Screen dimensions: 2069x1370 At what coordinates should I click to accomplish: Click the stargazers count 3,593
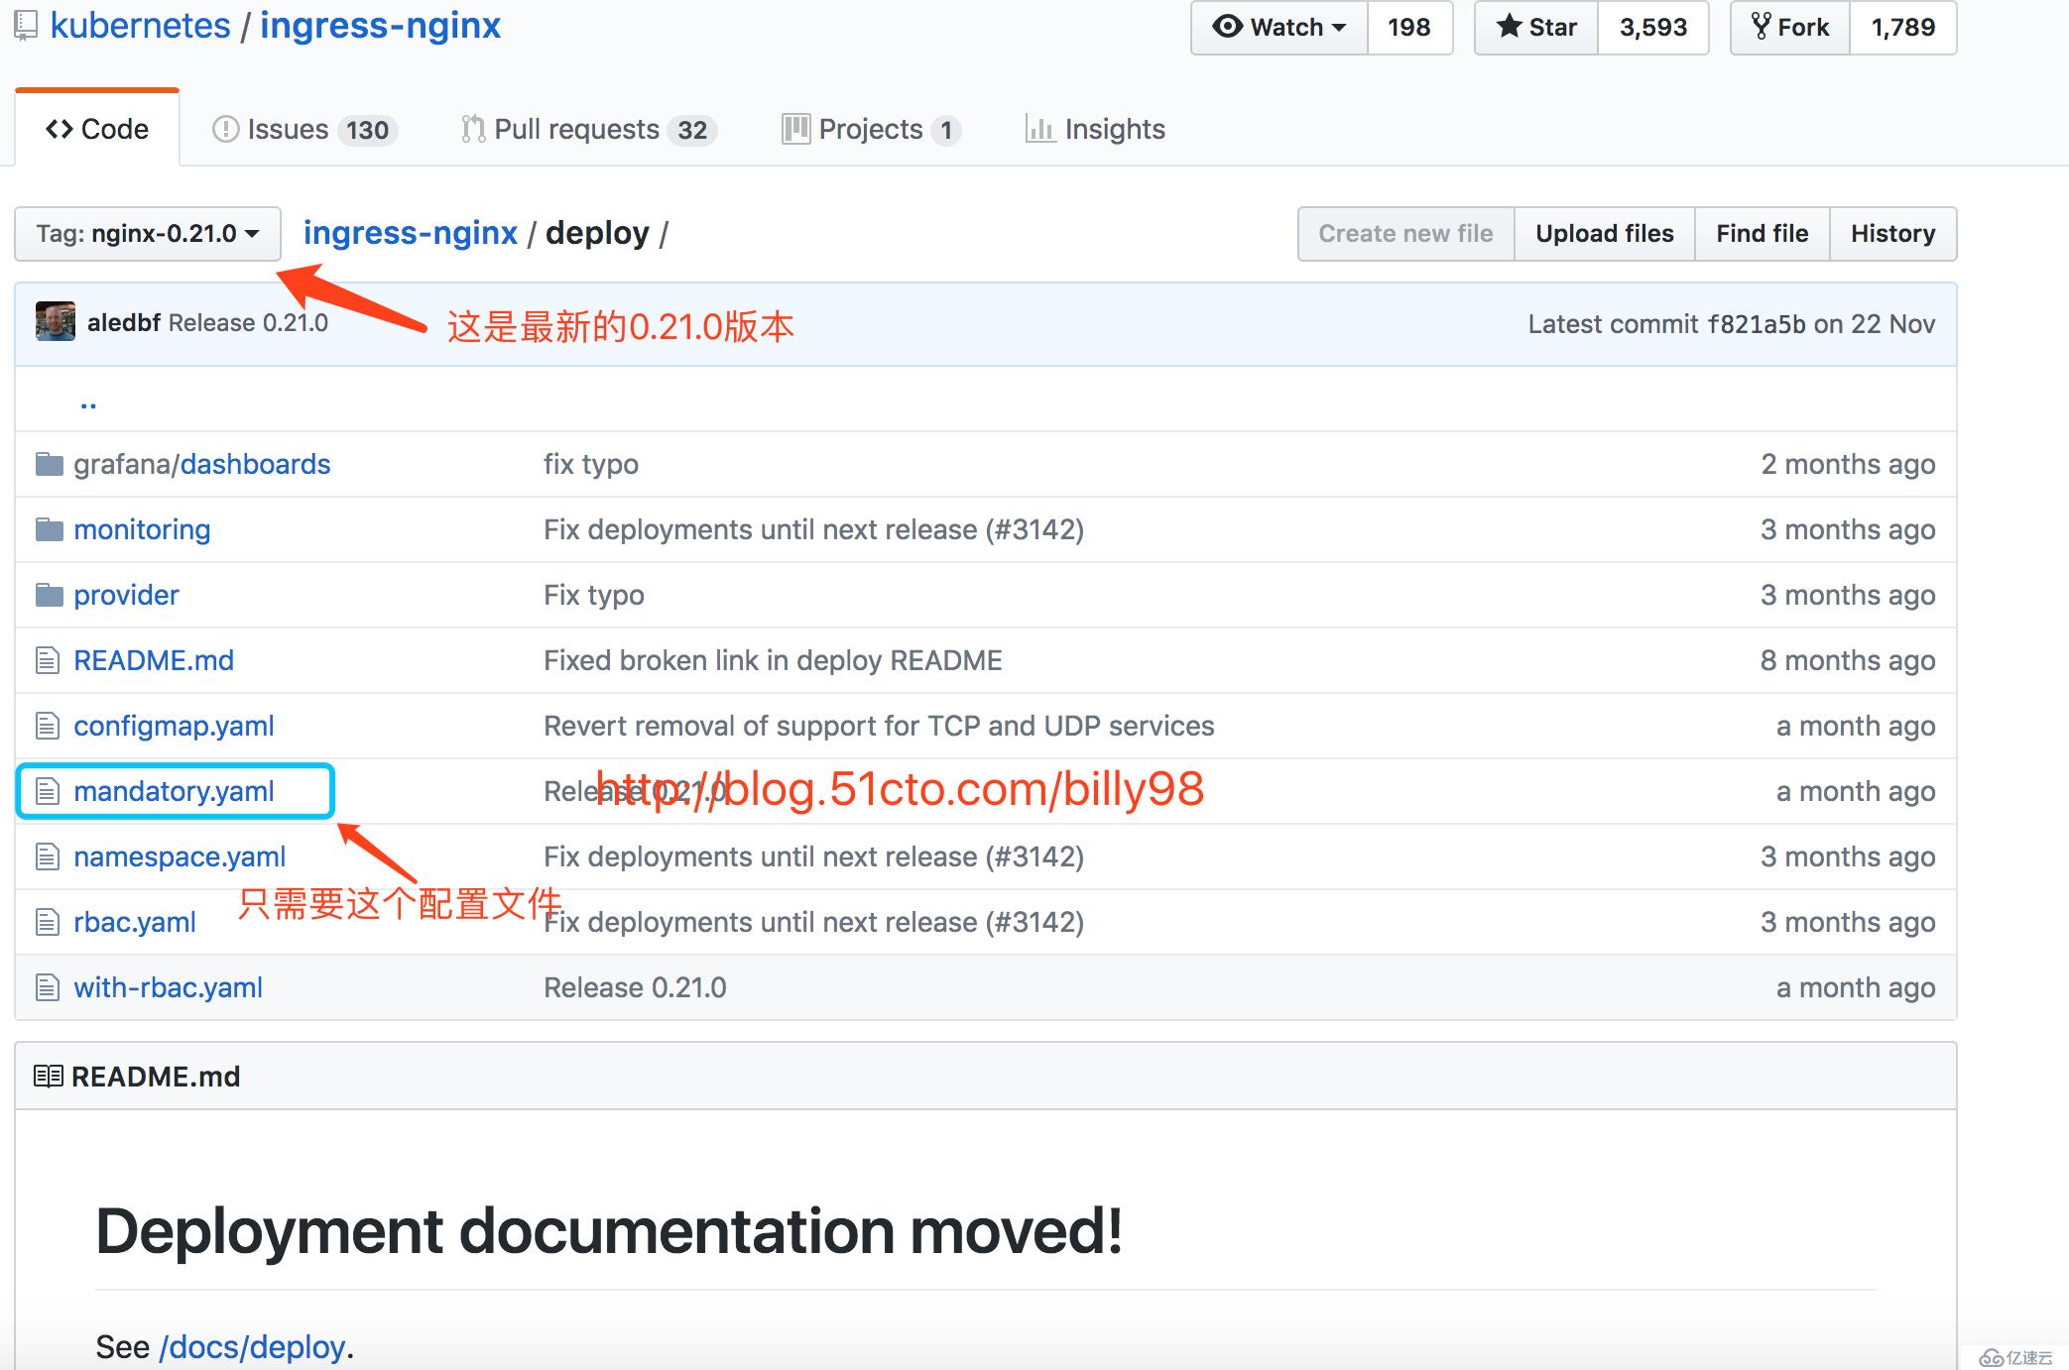point(1653,27)
